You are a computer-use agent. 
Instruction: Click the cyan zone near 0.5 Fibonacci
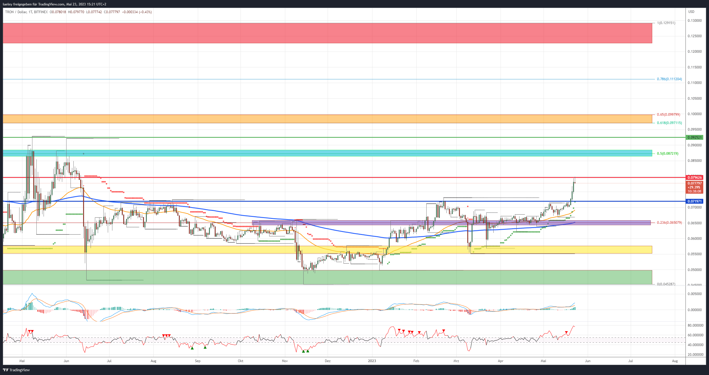click(x=327, y=153)
